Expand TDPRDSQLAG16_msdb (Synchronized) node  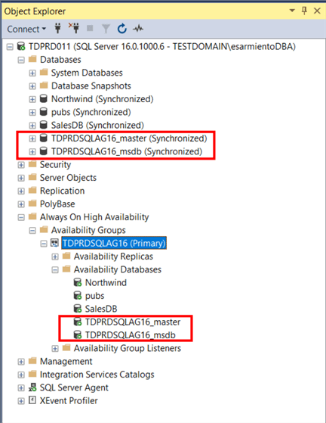pyautogui.click(x=32, y=152)
